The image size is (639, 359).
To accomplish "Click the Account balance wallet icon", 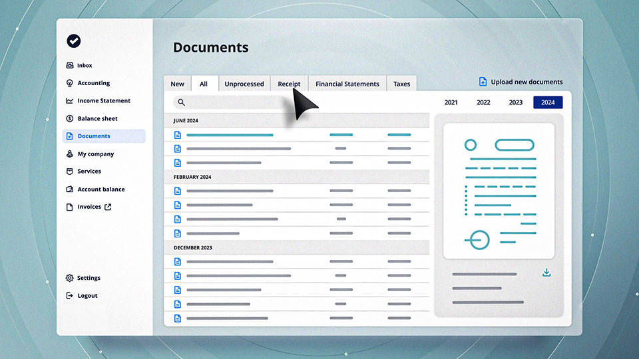I will pyautogui.click(x=70, y=189).
